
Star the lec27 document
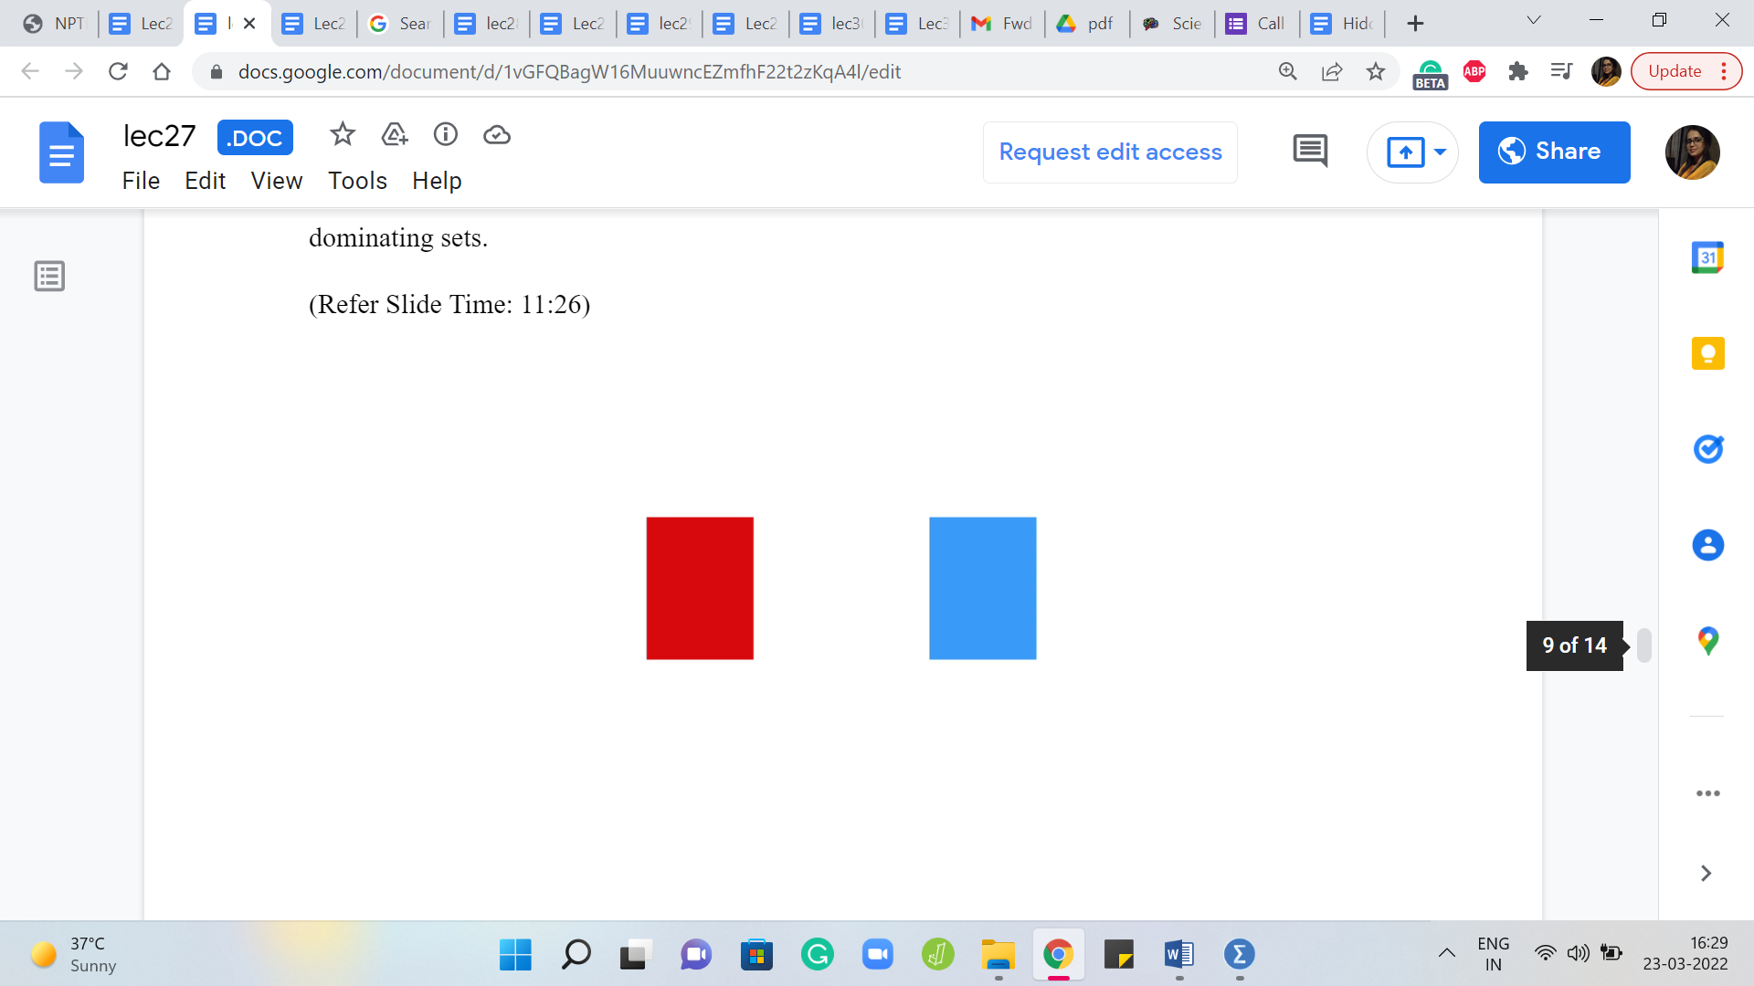coord(343,135)
